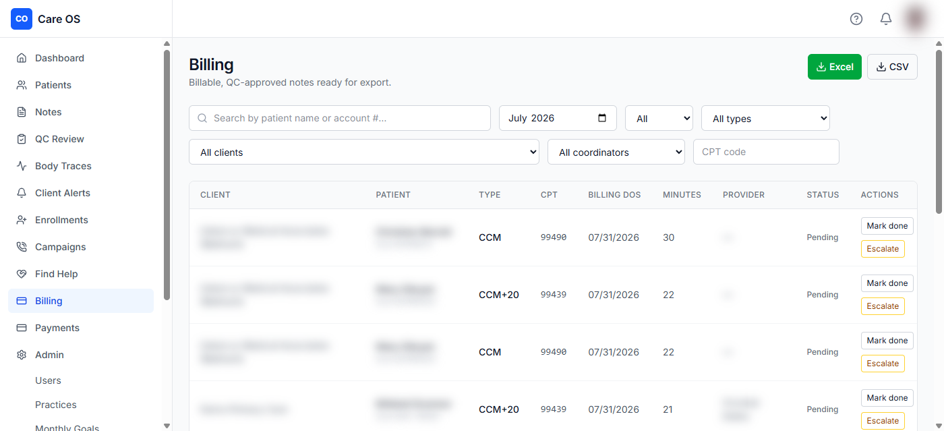This screenshot has height=431, width=944.
Task: Click the Find Help heart icon
Action: (x=22, y=274)
